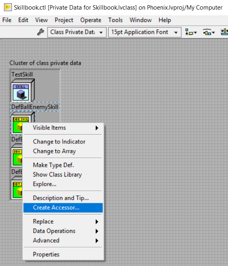This screenshot has width=228, height=266.
Task: Click the wrench icon in the toolbar
Action: [x=40, y=32]
